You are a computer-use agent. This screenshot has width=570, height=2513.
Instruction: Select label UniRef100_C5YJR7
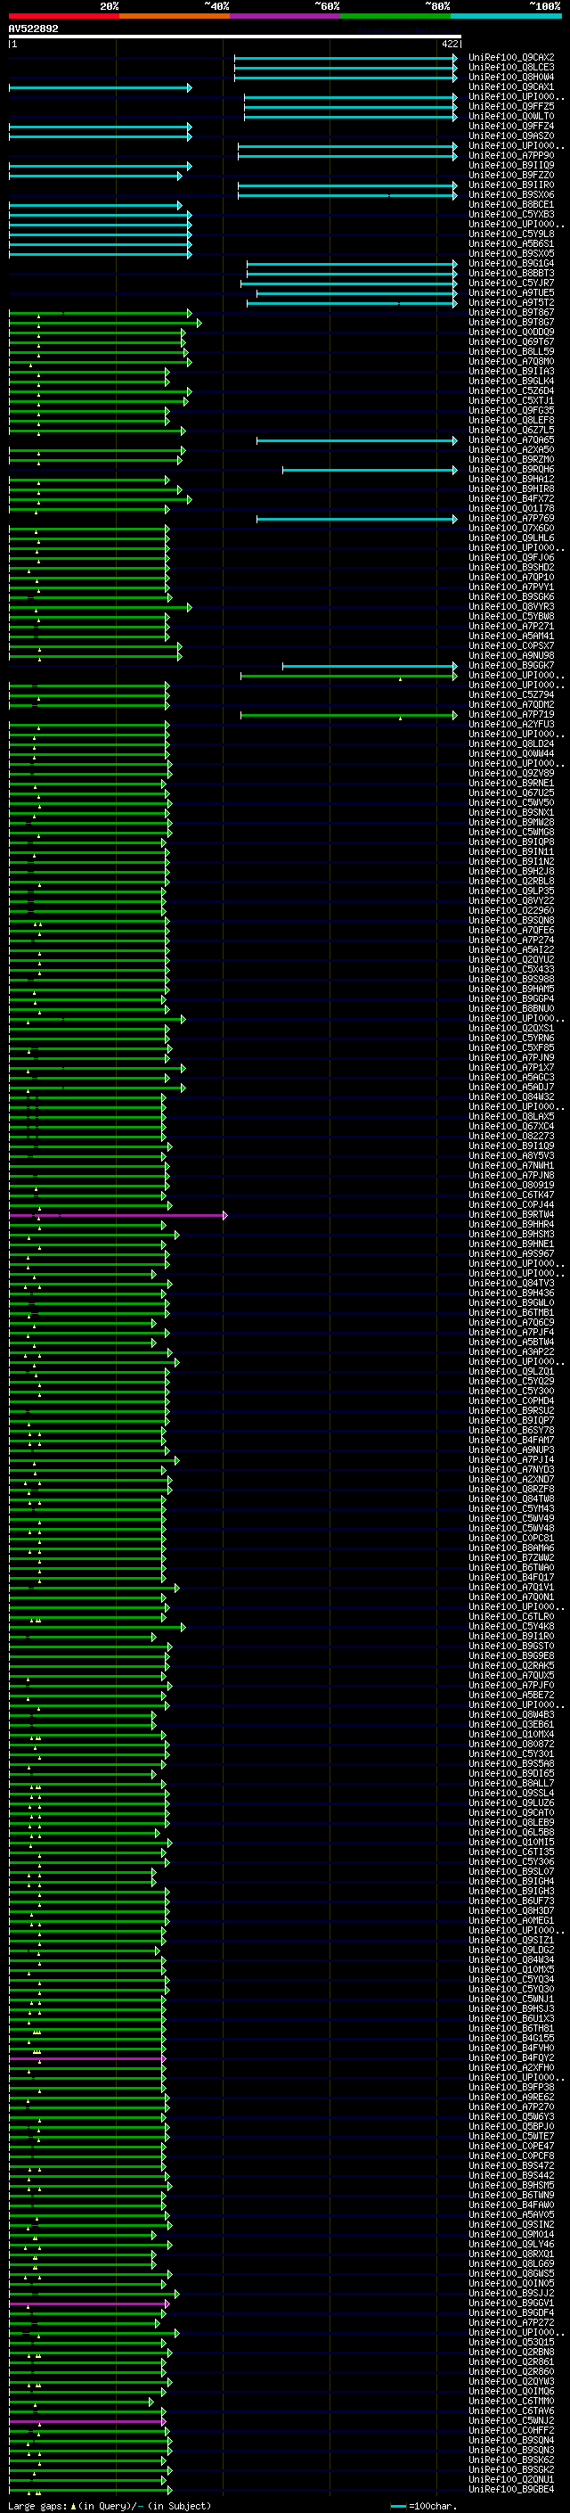(x=511, y=283)
